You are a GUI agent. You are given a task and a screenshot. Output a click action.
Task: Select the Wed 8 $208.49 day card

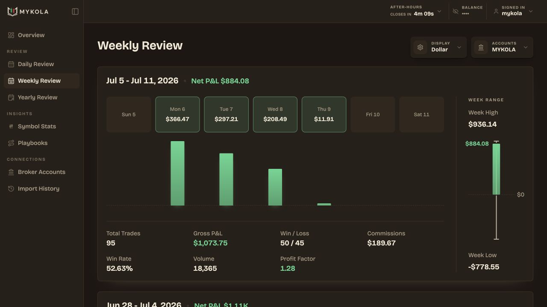[275, 114]
